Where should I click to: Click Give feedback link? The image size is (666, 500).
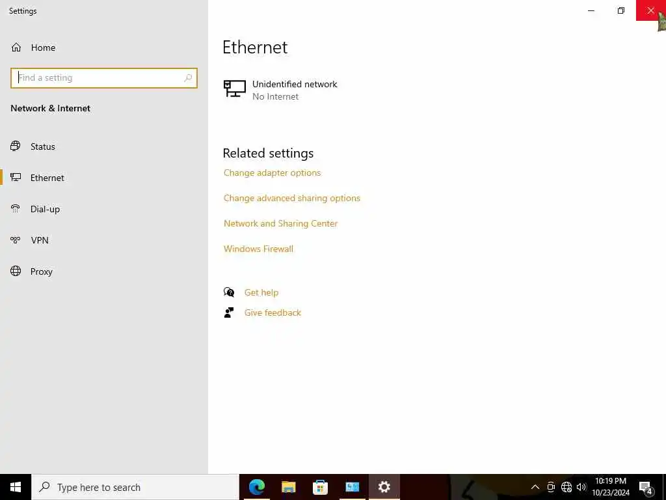point(273,312)
